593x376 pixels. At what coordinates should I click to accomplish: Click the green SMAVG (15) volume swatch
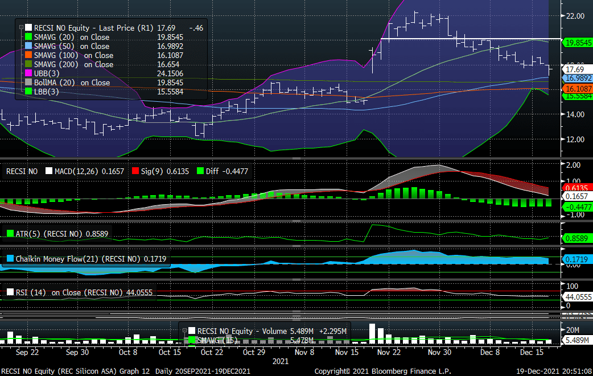click(192, 340)
